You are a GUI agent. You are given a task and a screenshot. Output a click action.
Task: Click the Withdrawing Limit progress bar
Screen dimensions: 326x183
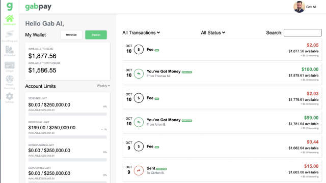pyautogui.click(x=68, y=160)
